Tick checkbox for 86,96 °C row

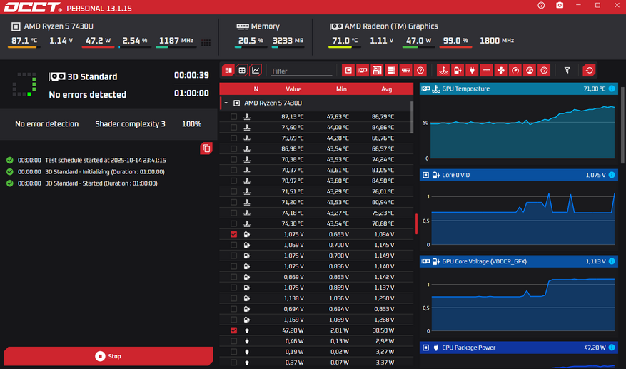coord(233,148)
